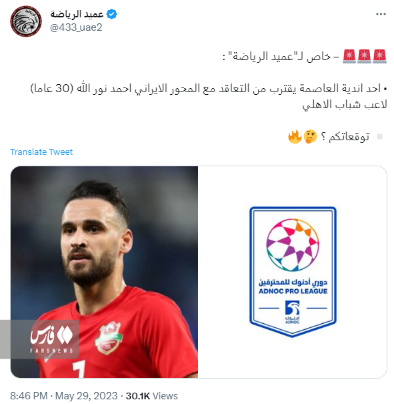The height and width of the screenshot is (404, 394).
Task: Open the account's round profile avatar
Action: pyautogui.click(x=26, y=21)
